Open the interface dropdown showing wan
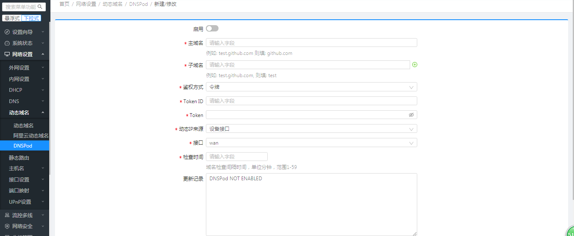The width and height of the screenshot is (574, 236). coord(311,143)
